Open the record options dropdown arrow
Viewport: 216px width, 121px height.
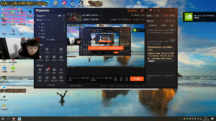tap(123, 78)
